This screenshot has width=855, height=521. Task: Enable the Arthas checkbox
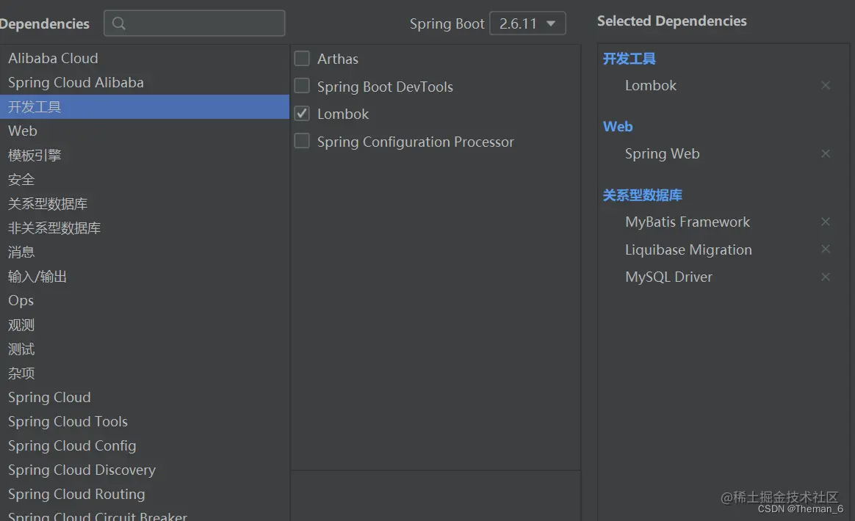click(302, 58)
